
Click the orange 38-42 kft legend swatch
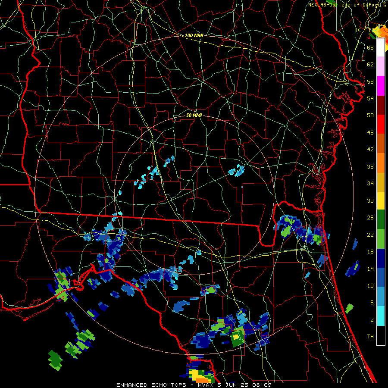pyautogui.click(x=381, y=163)
